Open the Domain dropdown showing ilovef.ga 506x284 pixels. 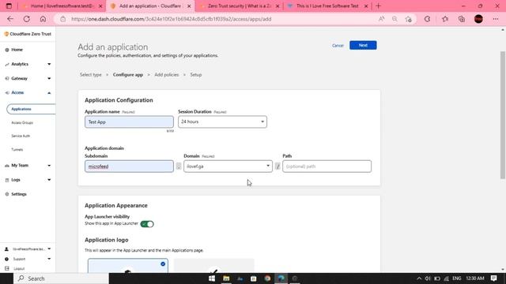pos(228,166)
